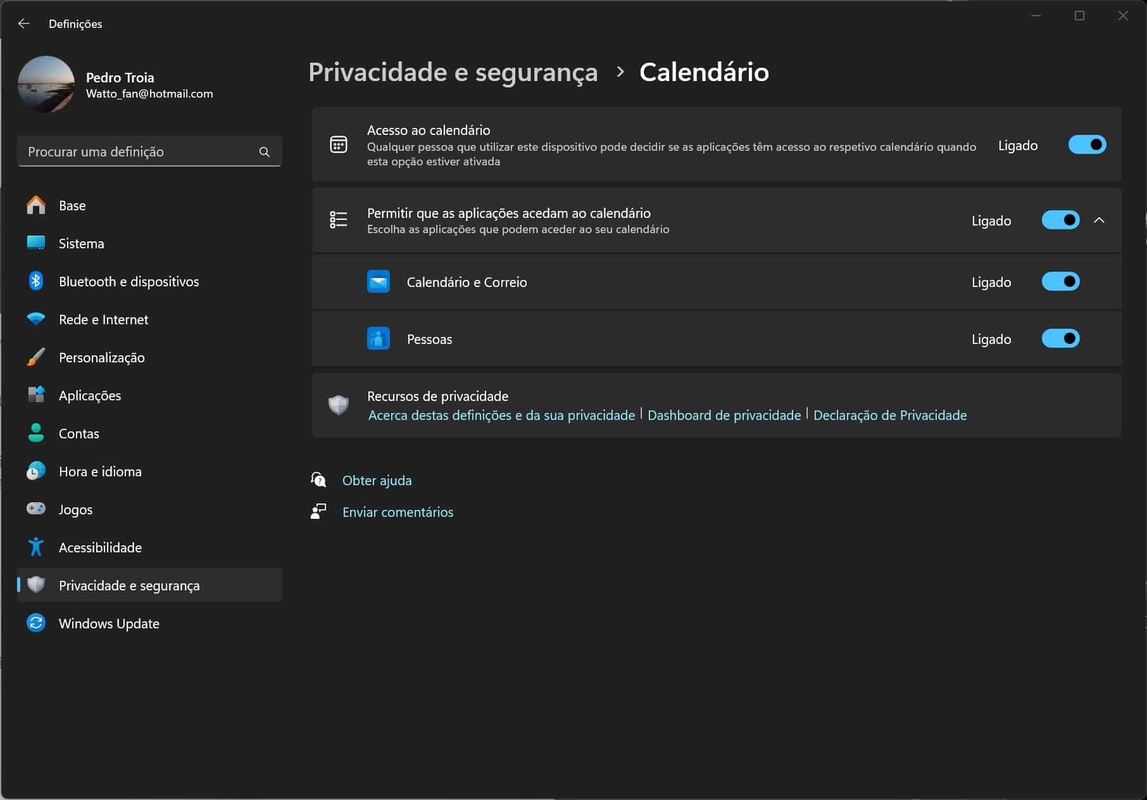Open the Dashboard de privacidade link
Screen dimensions: 1147x800
(x=724, y=416)
